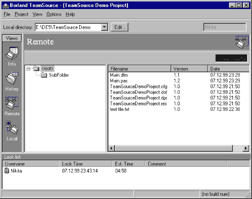Select file TeamSourceDemoProject.cfg
Viewport: 252px width, 199px height.
point(139,87)
